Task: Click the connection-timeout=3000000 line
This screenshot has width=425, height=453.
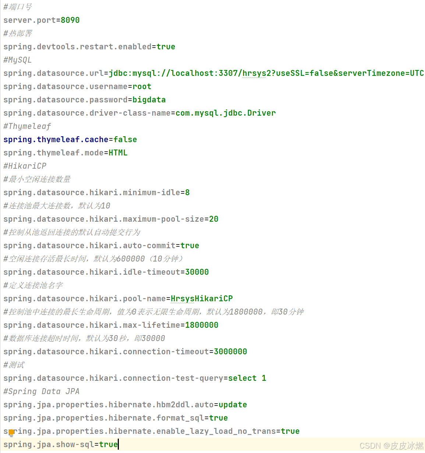Action: pos(125,352)
